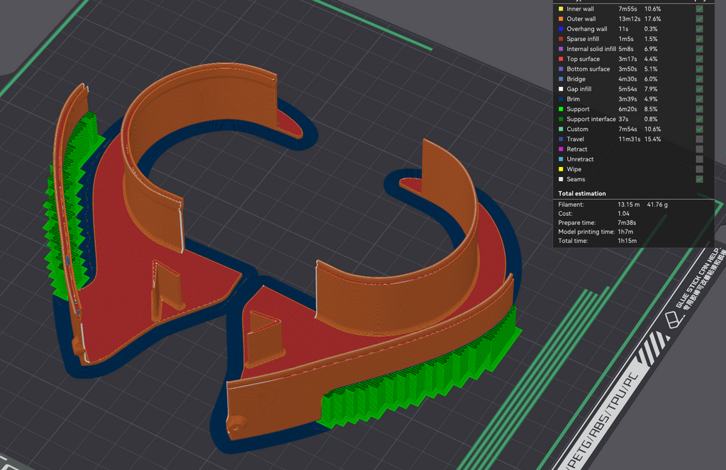Click the yellow Inner wall color swatch
Screen dimensions: 726x470
point(561,8)
